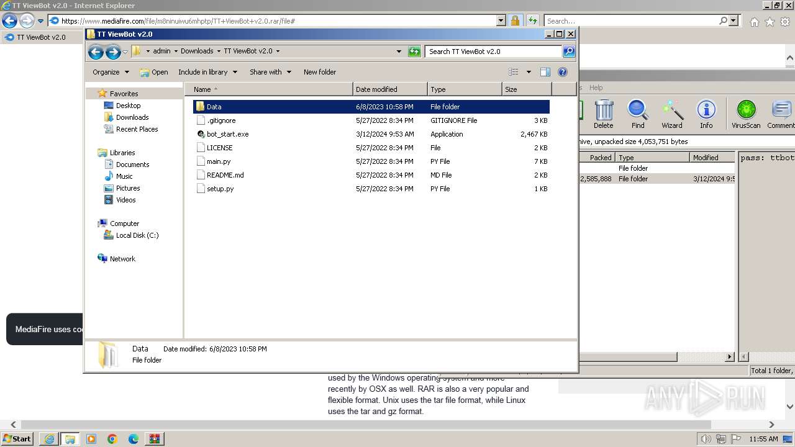
Task: Open the Organize dropdown menu
Action: (111, 72)
